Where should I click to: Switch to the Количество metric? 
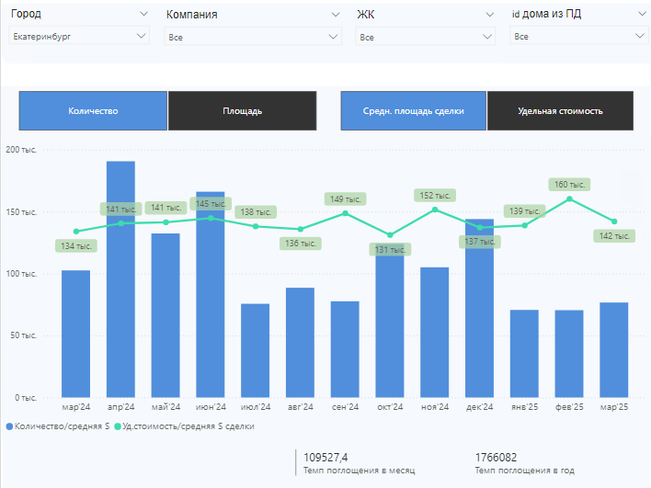point(93,111)
